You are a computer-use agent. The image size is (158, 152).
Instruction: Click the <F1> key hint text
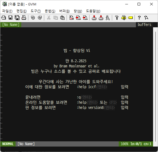click(x=113, y=102)
